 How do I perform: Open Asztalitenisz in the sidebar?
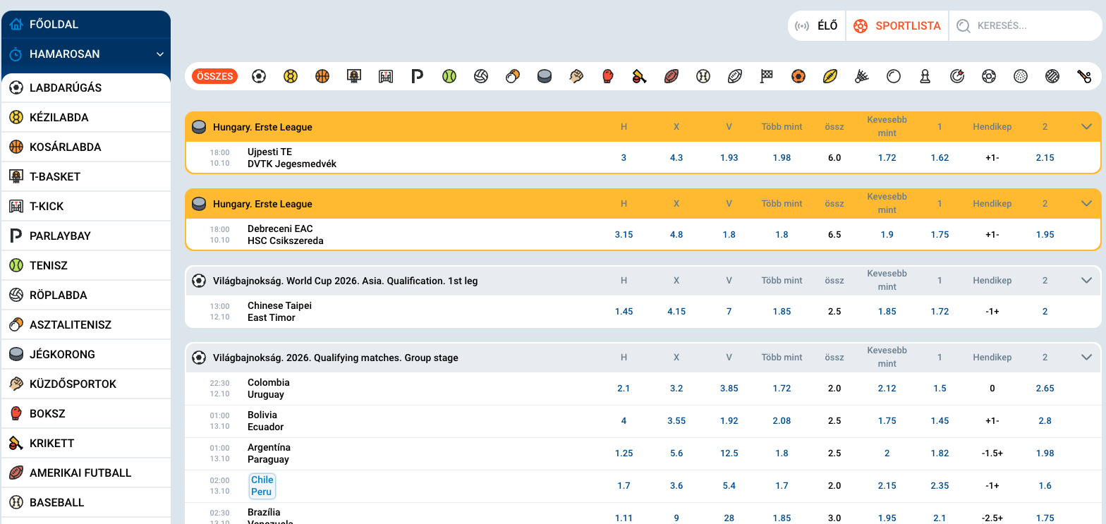[86, 325]
